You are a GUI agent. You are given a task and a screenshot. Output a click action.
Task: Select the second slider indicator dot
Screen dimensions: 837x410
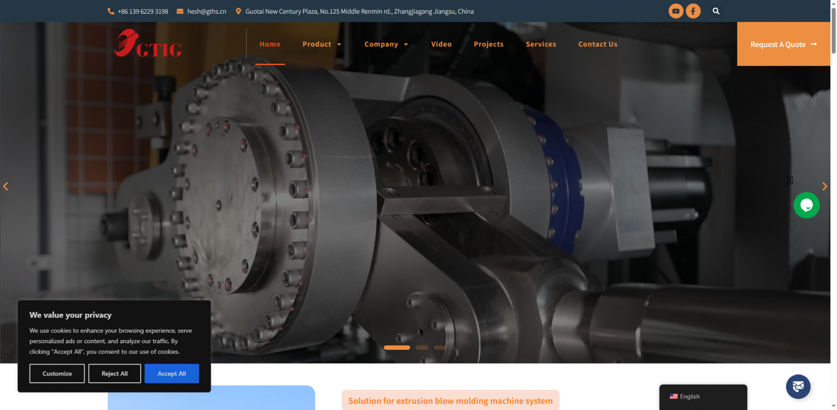(x=422, y=347)
